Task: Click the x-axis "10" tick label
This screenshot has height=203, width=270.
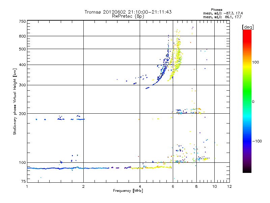Action: pyautogui.click(x=215, y=186)
